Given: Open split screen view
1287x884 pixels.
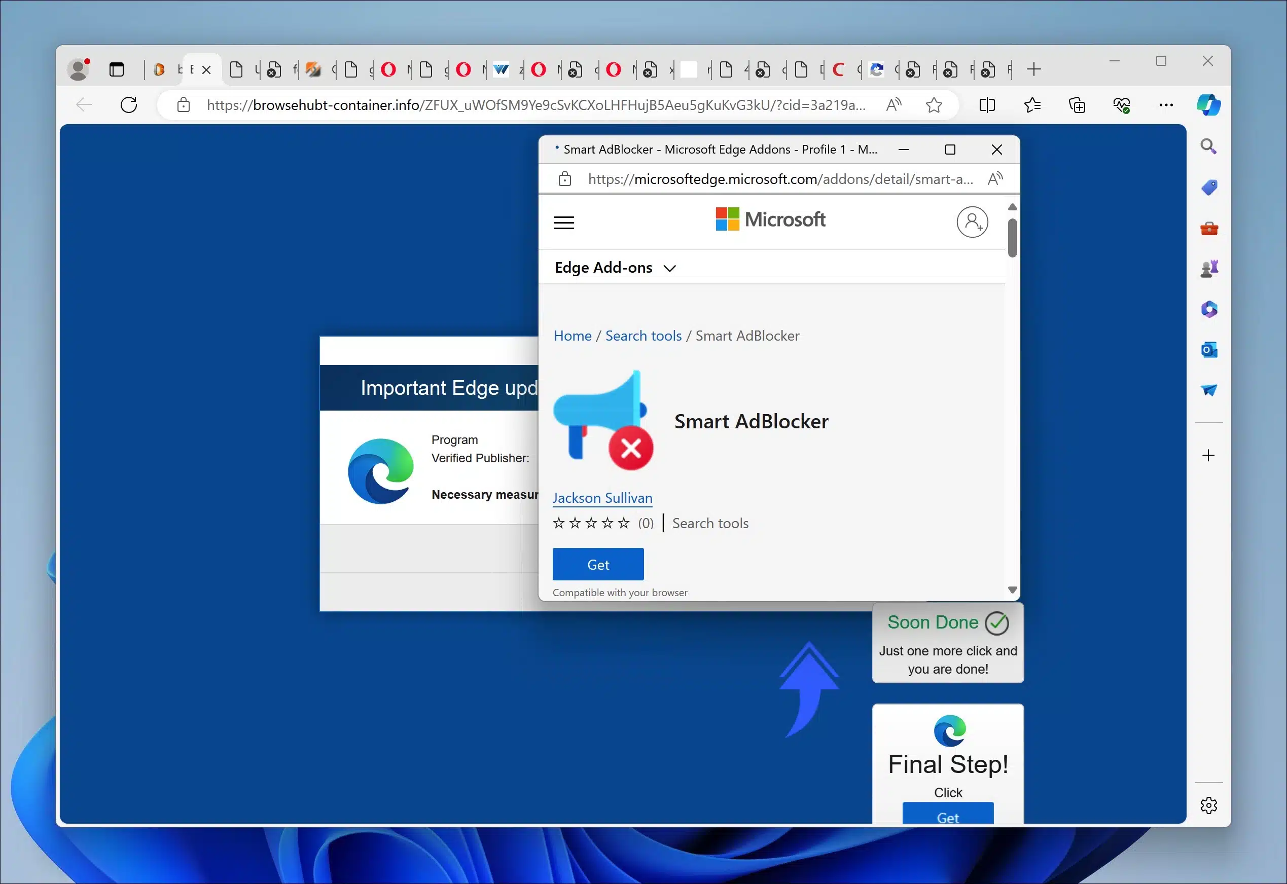Looking at the screenshot, I should click(987, 105).
